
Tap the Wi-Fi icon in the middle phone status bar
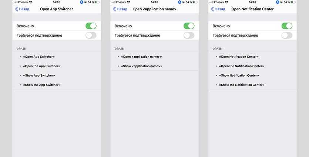(x=129, y=2)
